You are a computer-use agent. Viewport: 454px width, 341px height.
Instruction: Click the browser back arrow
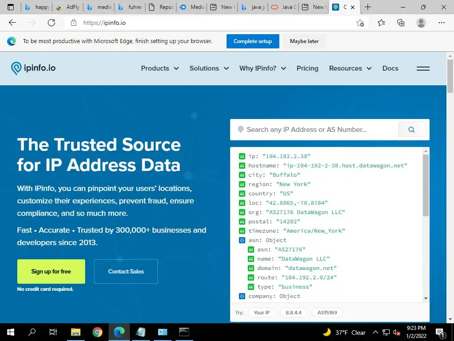[12, 23]
